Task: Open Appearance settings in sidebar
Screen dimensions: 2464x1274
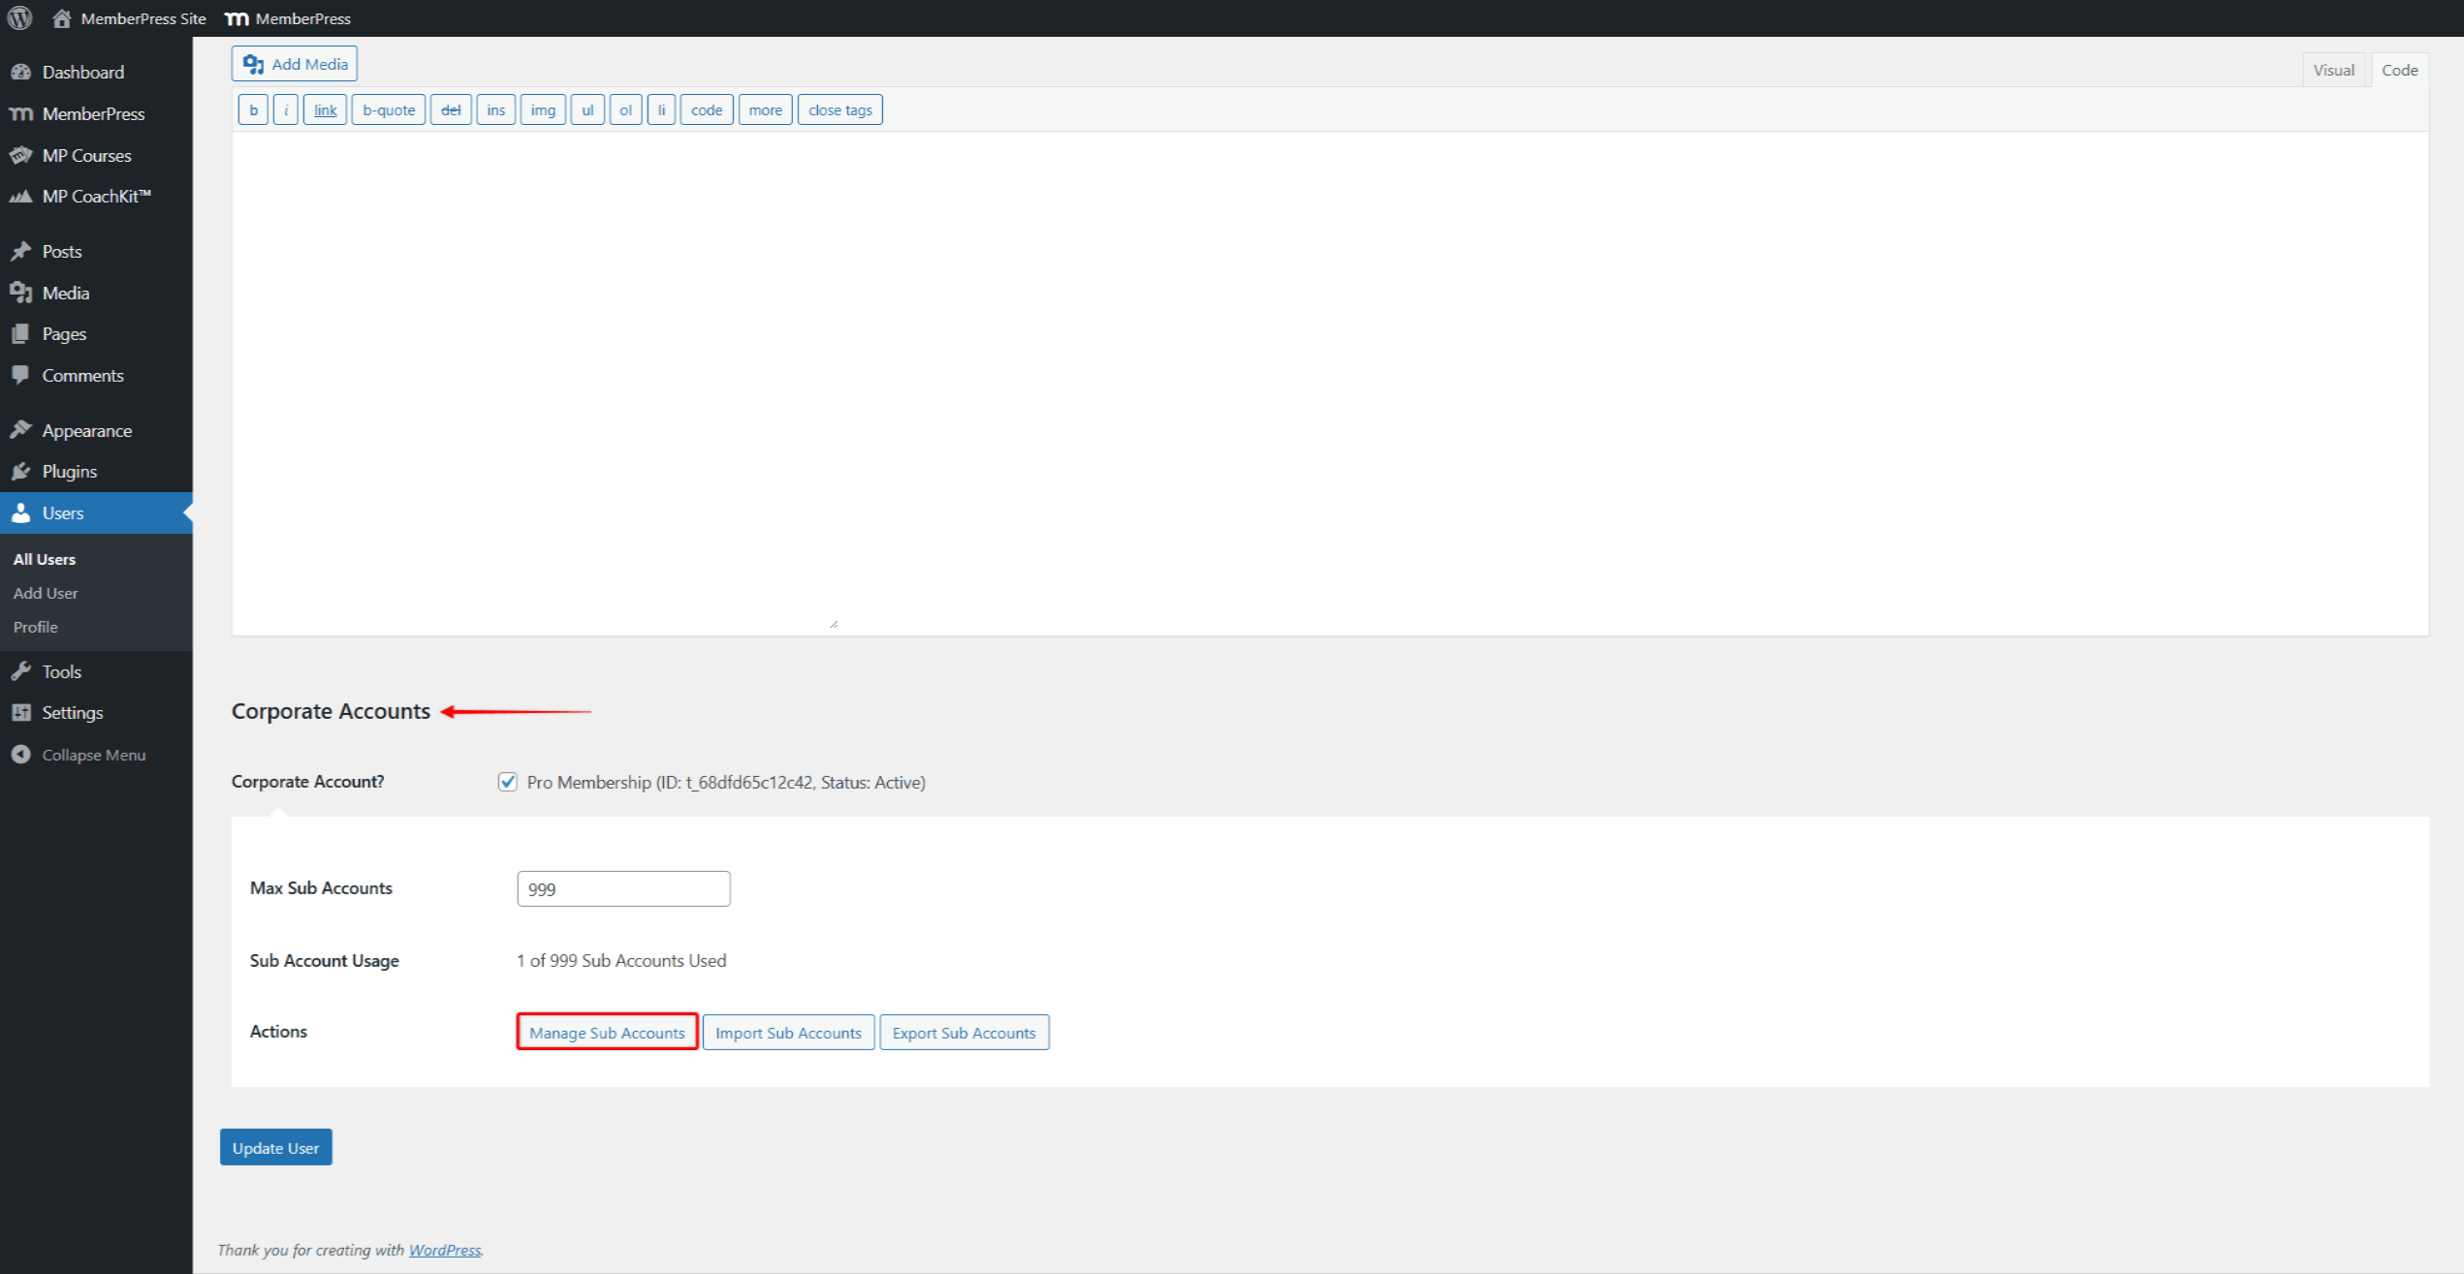Action: pos(86,431)
